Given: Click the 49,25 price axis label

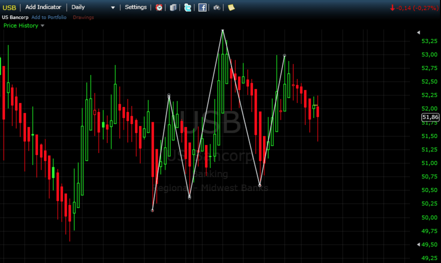Looking at the screenshot, I should [x=429, y=258].
